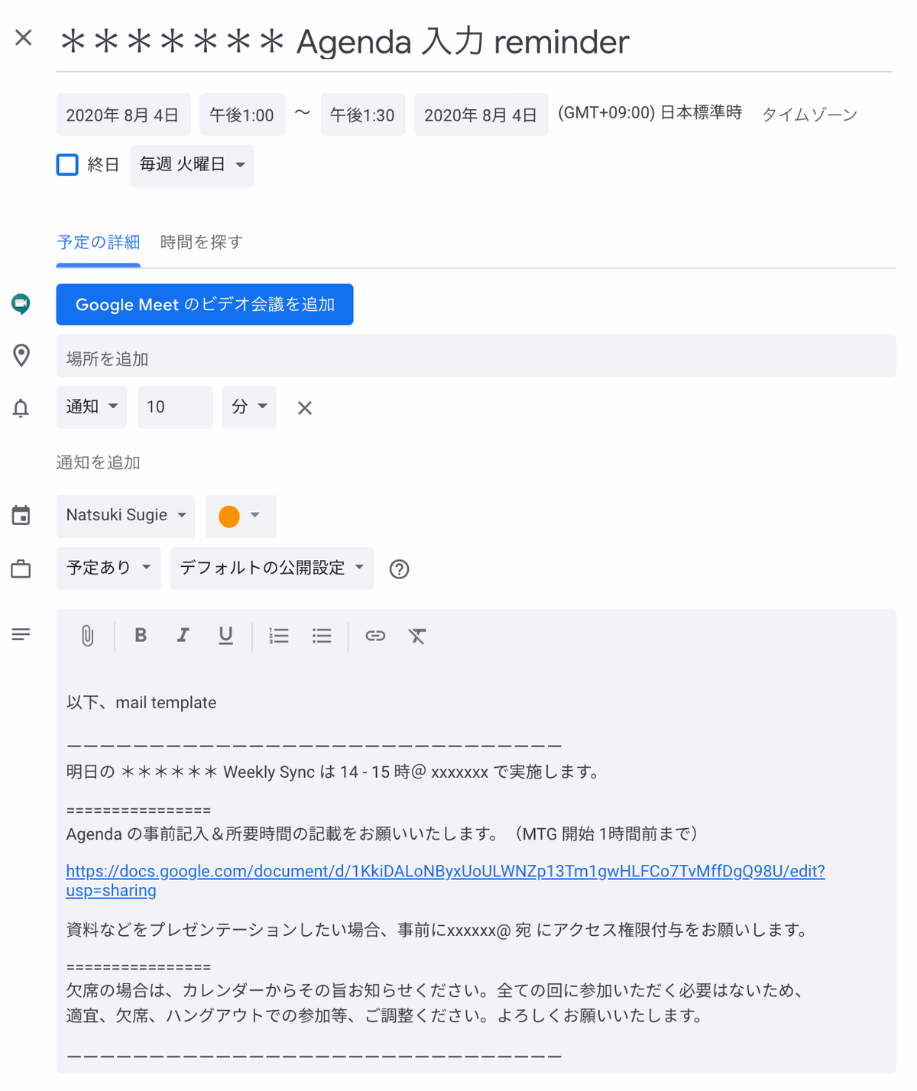
Task: Open visibility help question mark icon
Action: (x=399, y=569)
